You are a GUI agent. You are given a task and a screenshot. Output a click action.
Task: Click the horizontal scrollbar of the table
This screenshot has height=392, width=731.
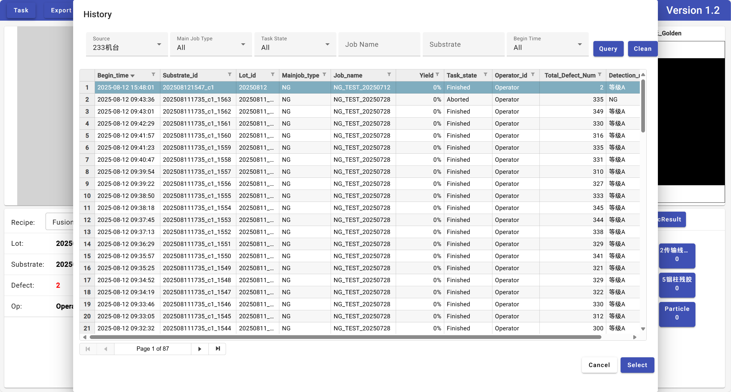[344, 337]
